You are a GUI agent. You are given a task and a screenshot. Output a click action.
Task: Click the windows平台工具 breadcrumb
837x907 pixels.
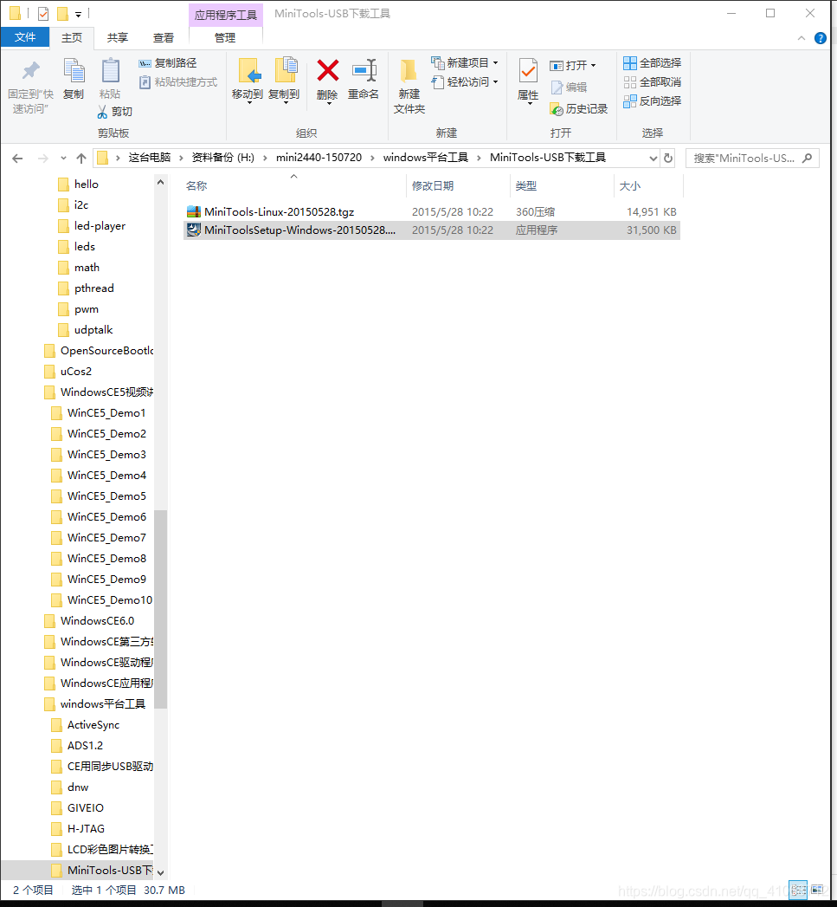(x=426, y=158)
